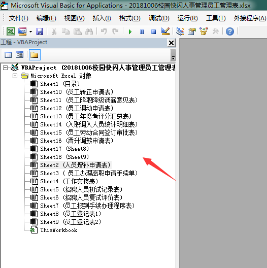Select Sheet1 (目录) tree item

[x=60, y=84]
